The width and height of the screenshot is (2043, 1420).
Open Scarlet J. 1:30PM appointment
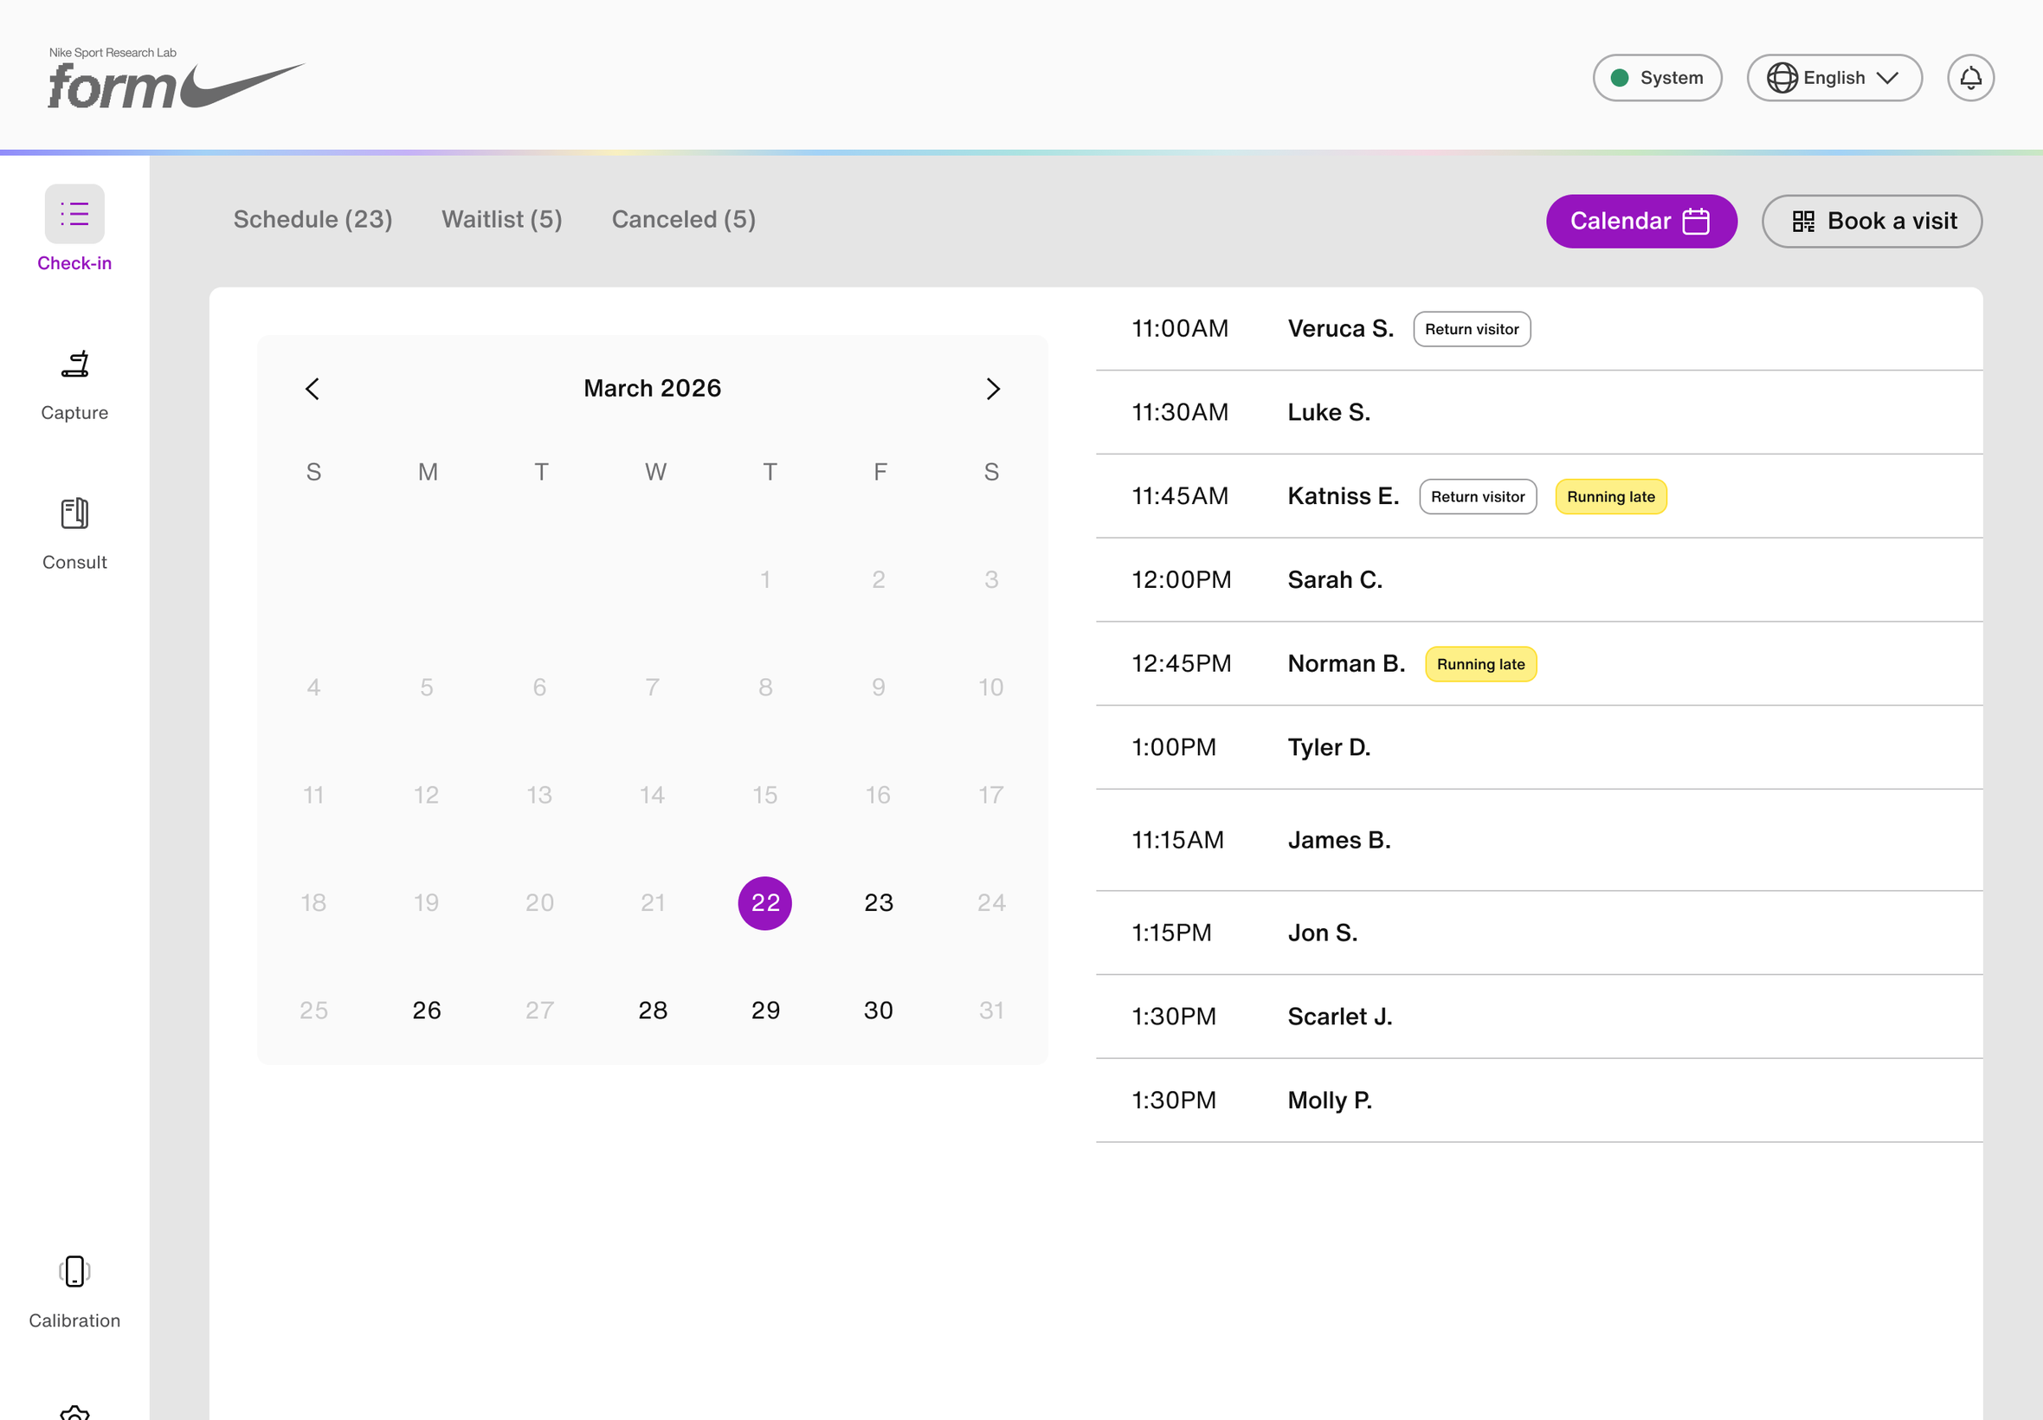click(x=1538, y=1017)
